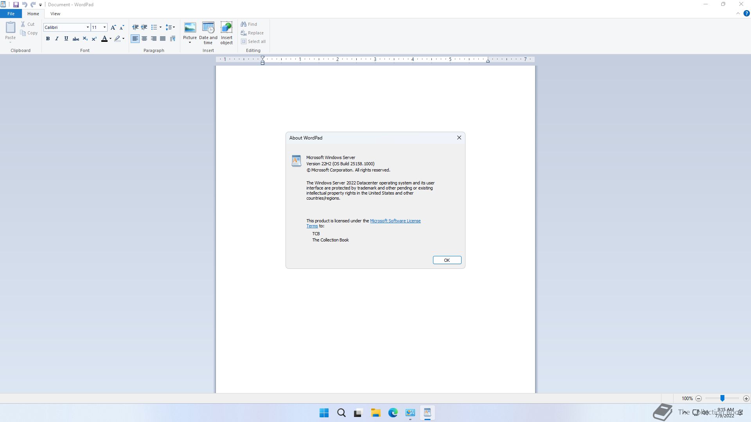
Task: Open Task View on taskbar
Action: point(358,413)
